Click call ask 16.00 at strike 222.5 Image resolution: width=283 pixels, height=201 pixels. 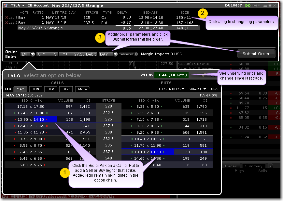pos(39,113)
